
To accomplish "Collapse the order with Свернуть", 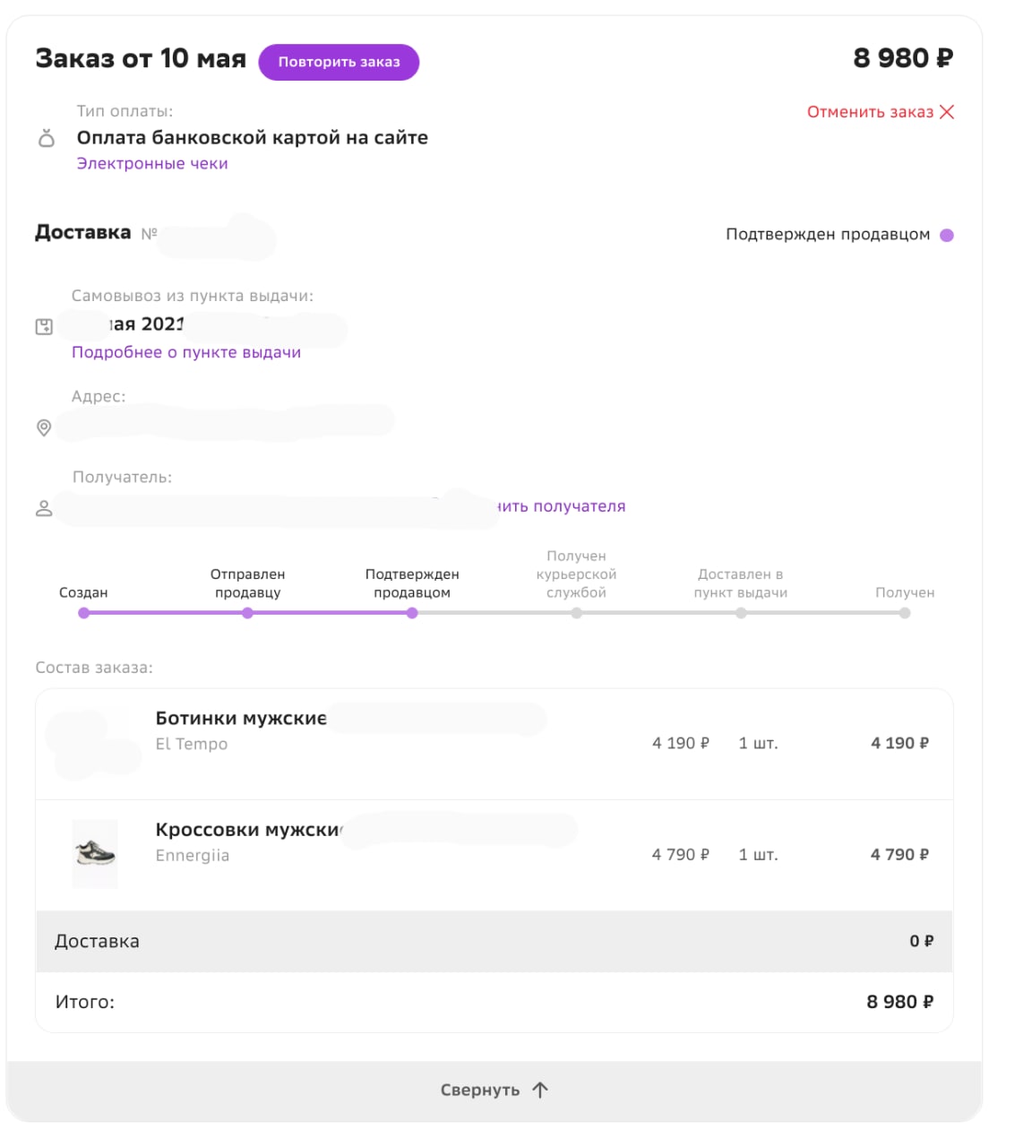I will point(480,1090).
